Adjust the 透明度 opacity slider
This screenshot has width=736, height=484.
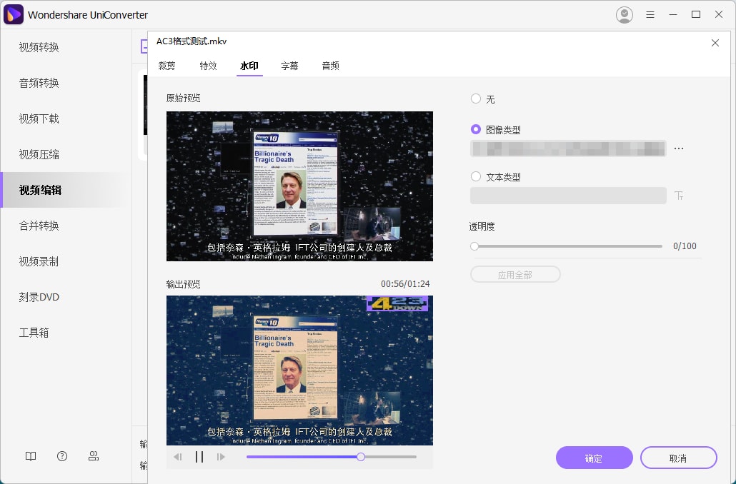[x=473, y=246]
